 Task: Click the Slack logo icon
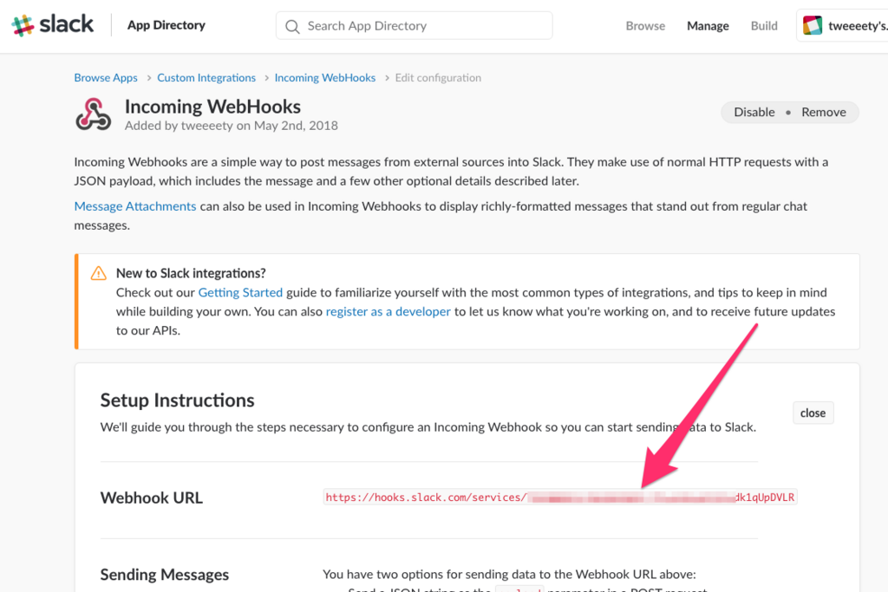pos(23,25)
